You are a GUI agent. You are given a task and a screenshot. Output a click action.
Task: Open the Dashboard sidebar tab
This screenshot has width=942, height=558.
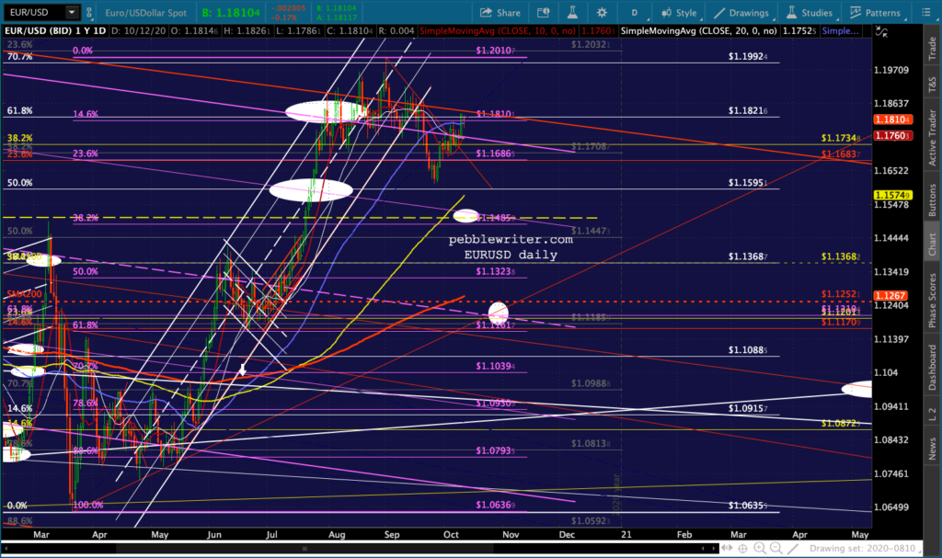tap(932, 367)
